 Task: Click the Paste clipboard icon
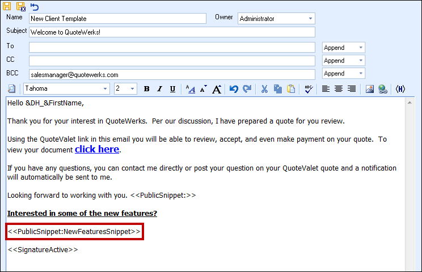click(291, 89)
